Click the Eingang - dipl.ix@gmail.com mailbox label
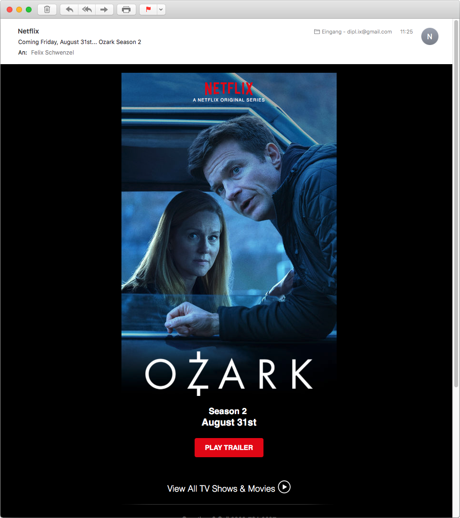The height and width of the screenshot is (518, 460). pos(357,32)
